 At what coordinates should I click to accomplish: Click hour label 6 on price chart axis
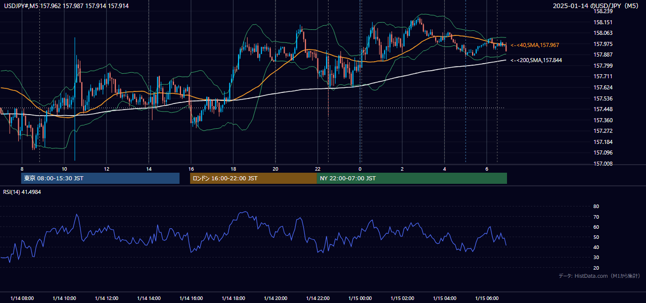(486, 169)
